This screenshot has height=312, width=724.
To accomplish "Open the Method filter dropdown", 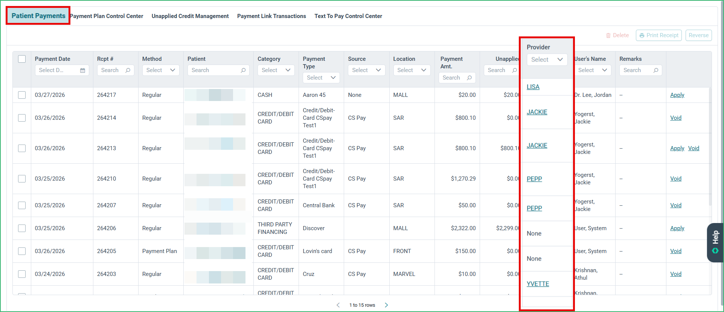I will (160, 70).
